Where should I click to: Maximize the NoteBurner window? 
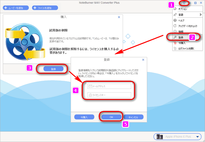coord(195,3)
